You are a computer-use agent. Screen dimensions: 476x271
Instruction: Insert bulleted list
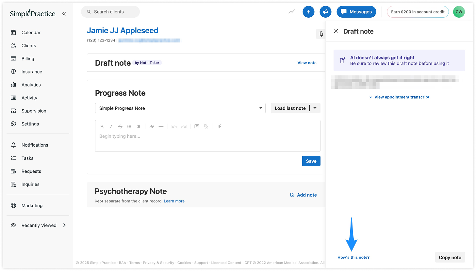[129, 126]
